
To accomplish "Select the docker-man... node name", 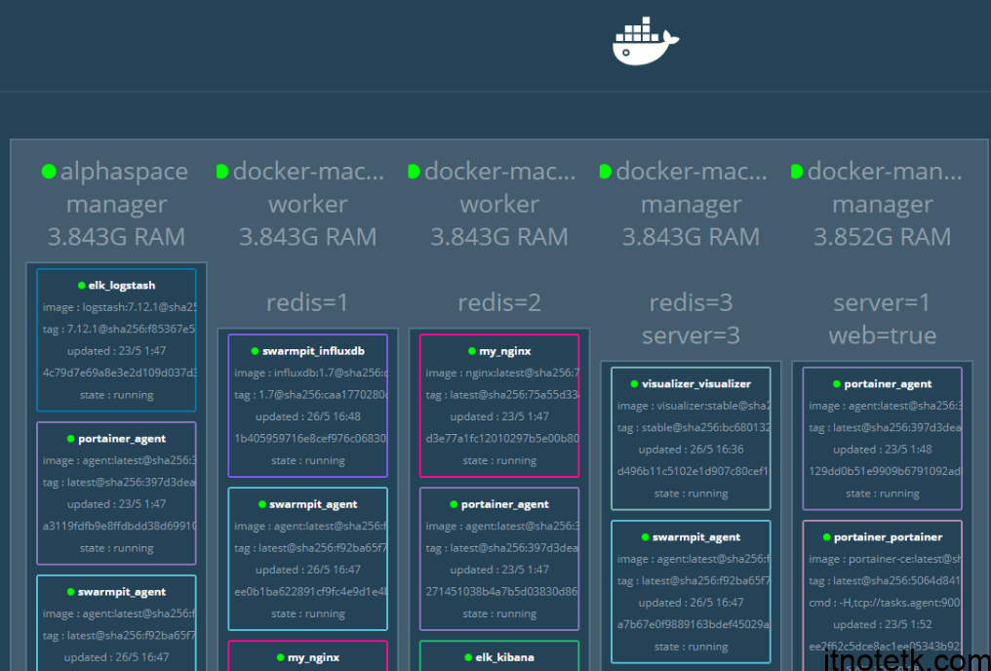I will click(885, 172).
